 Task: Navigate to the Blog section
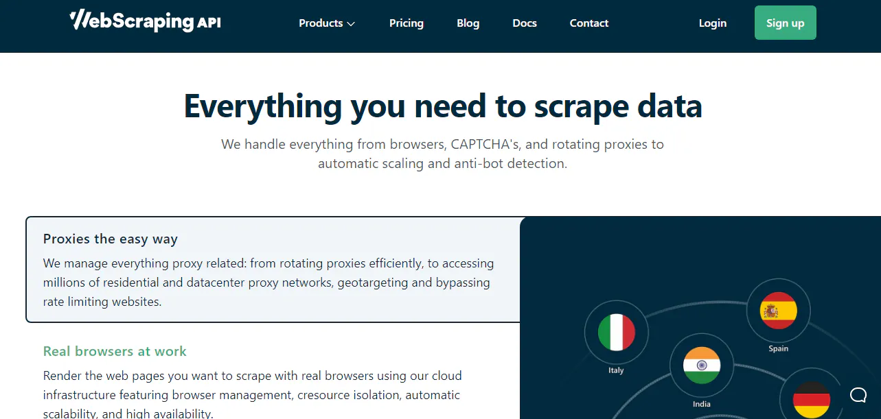tap(468, 23)
